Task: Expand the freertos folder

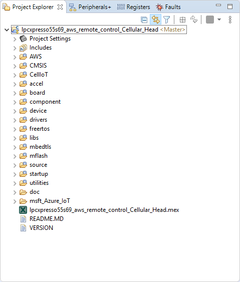Action: click(x=15, y=129)
